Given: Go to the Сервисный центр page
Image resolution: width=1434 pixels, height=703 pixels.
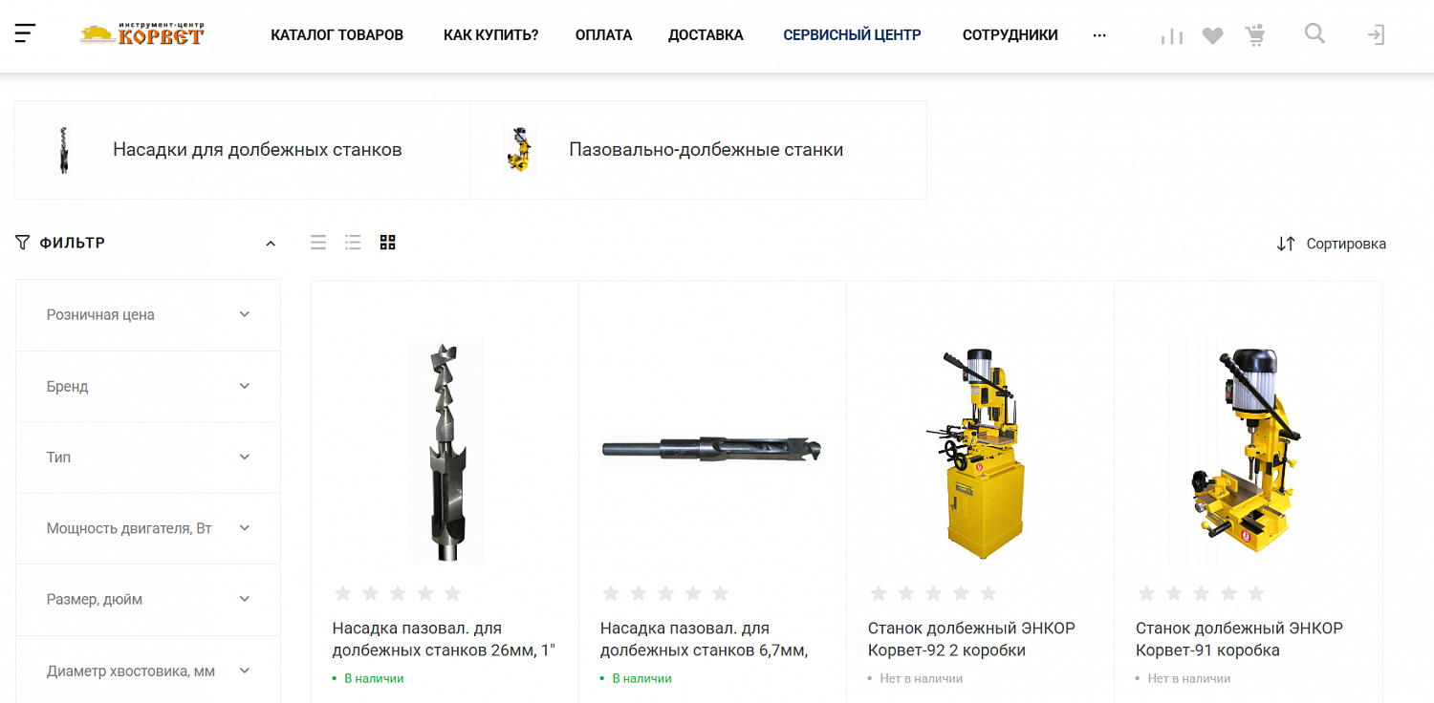Looking at the screenshot, I should click(852, 35).
